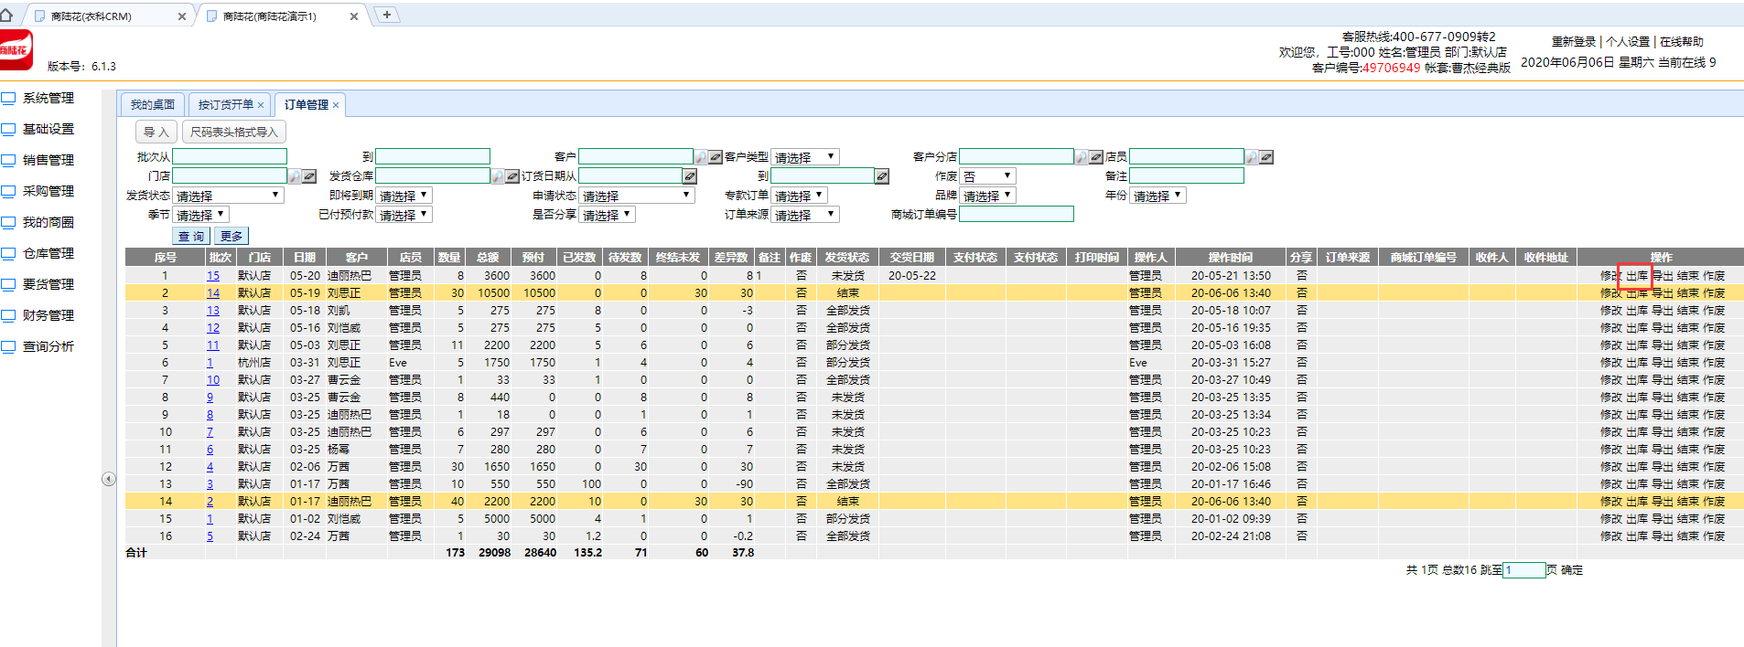The width and height of the screenshot is (1744, 647).
Task: Open batch link 14 in row 2
Action: [x=213, y=292]
